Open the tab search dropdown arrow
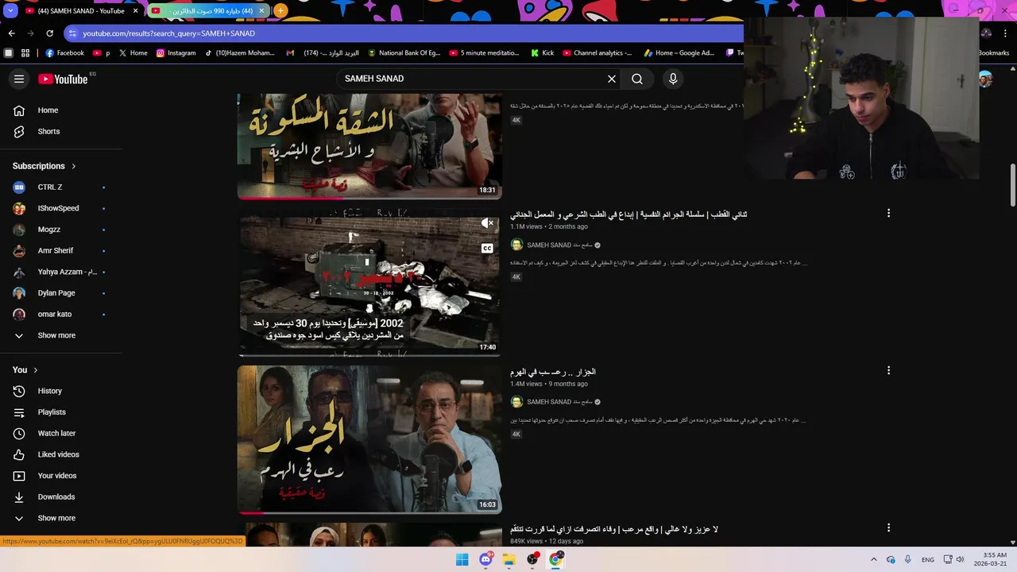The image size is (1017, 572). (11, 11)
